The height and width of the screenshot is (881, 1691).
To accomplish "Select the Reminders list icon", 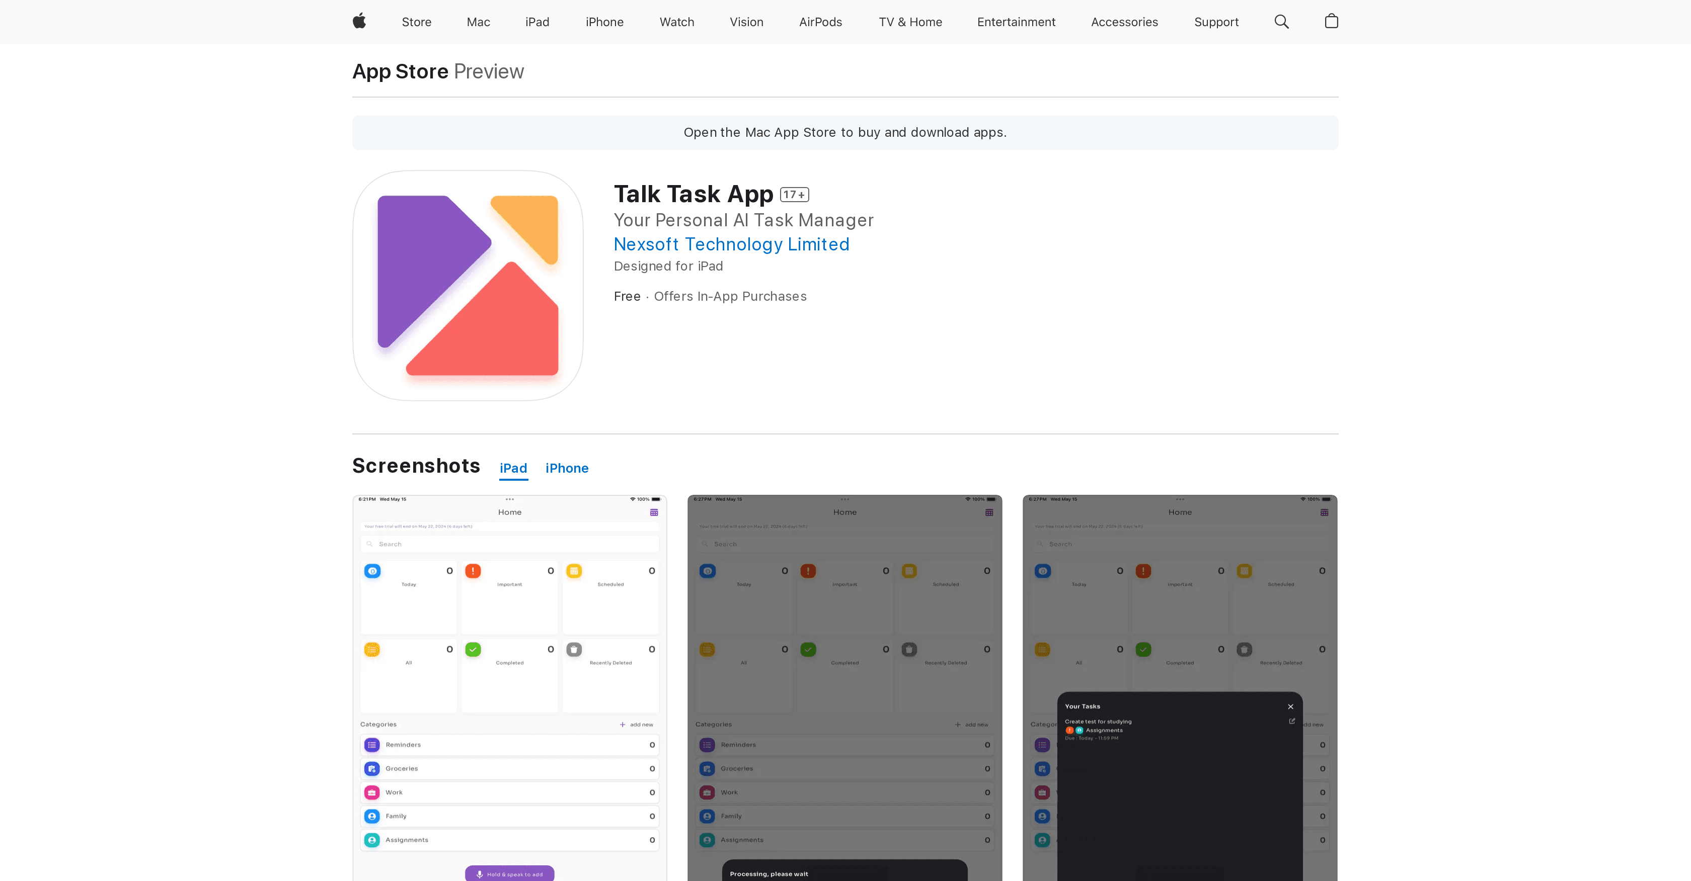I will tap(372, 745).
